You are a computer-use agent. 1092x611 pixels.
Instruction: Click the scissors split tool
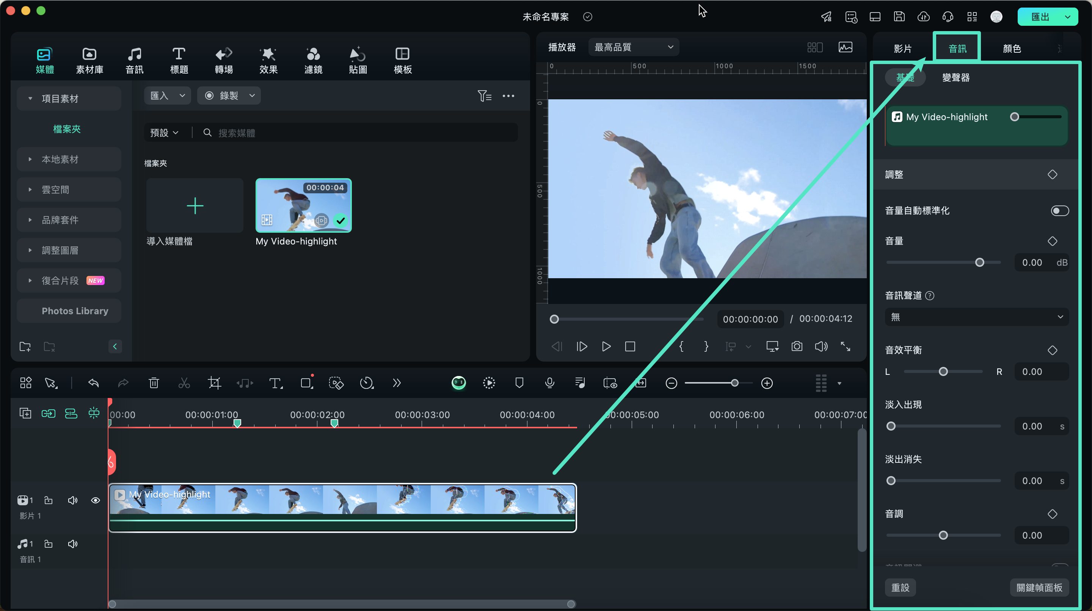184,383
